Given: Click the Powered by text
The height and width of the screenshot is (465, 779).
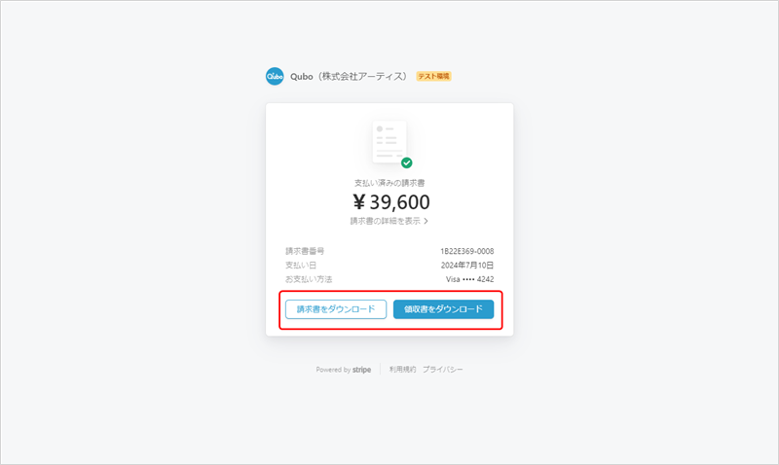Looking at the screenshot, I should point(333,370).
